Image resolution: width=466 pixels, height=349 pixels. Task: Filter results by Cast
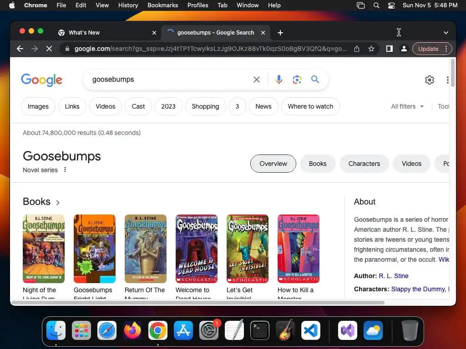(138, 106)
